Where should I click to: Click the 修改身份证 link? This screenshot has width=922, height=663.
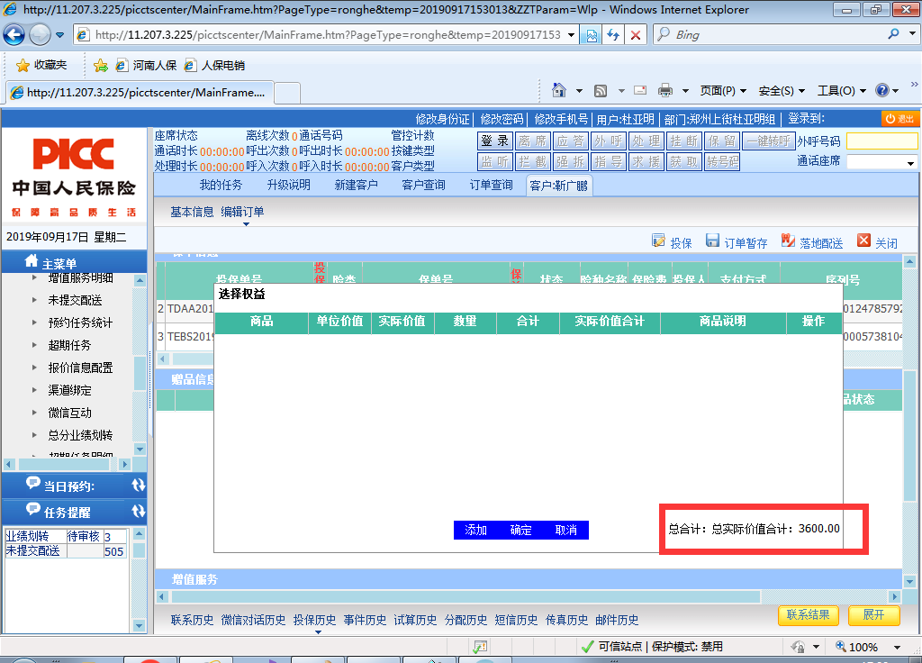point(442,119)
